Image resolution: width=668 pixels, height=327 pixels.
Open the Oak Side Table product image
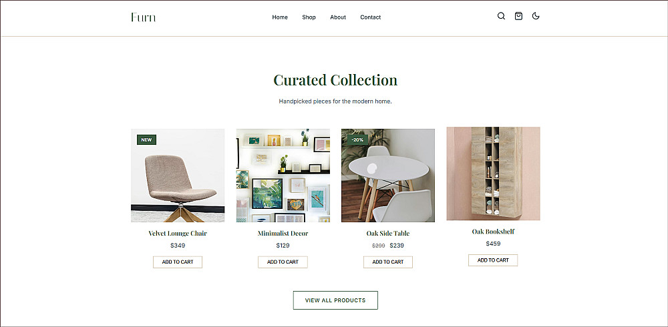(388, 176)
